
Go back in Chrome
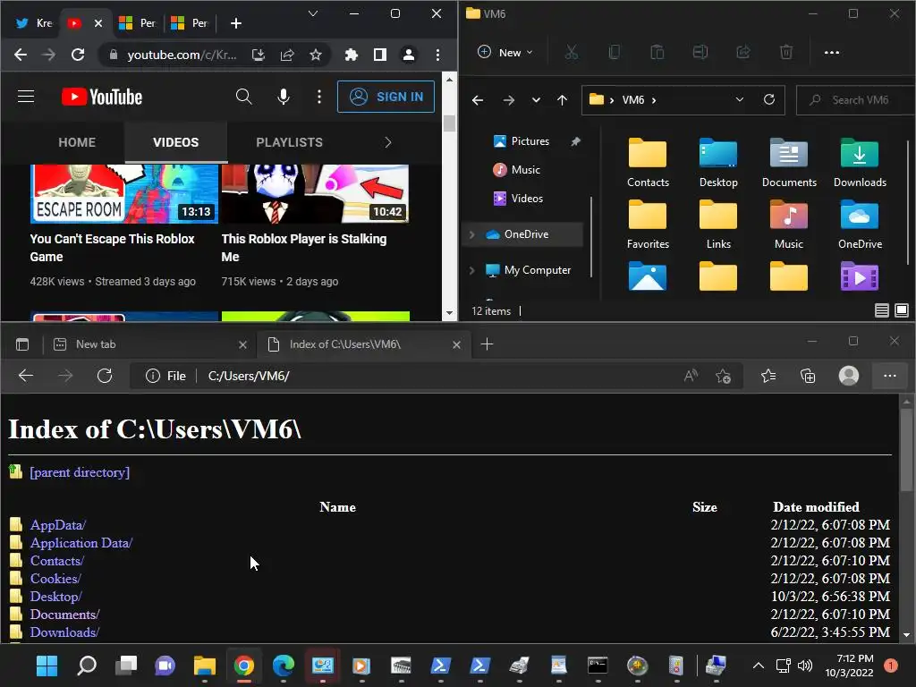pyautogui.click(x=21, y=55)
